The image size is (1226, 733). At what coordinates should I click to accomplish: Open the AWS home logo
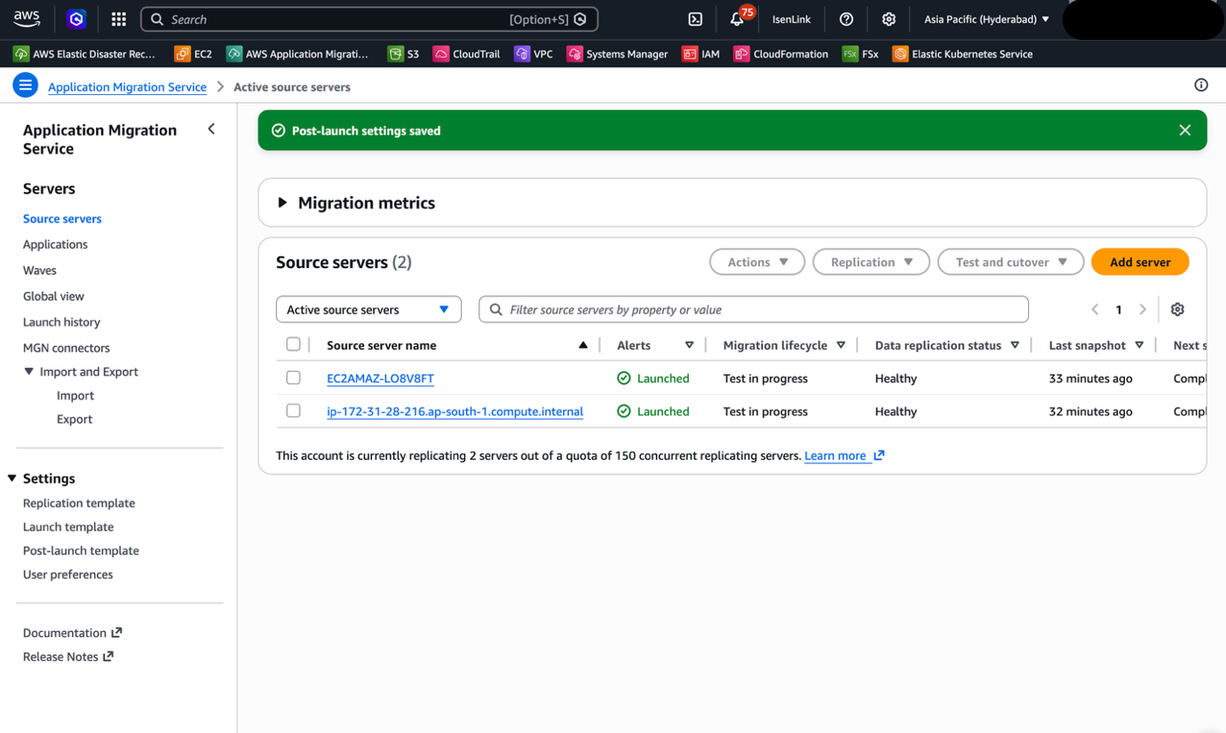click(x=27, y=19)
